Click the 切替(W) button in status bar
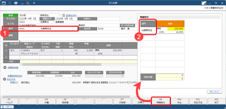 pyautogui.click(x=7, y=107)
